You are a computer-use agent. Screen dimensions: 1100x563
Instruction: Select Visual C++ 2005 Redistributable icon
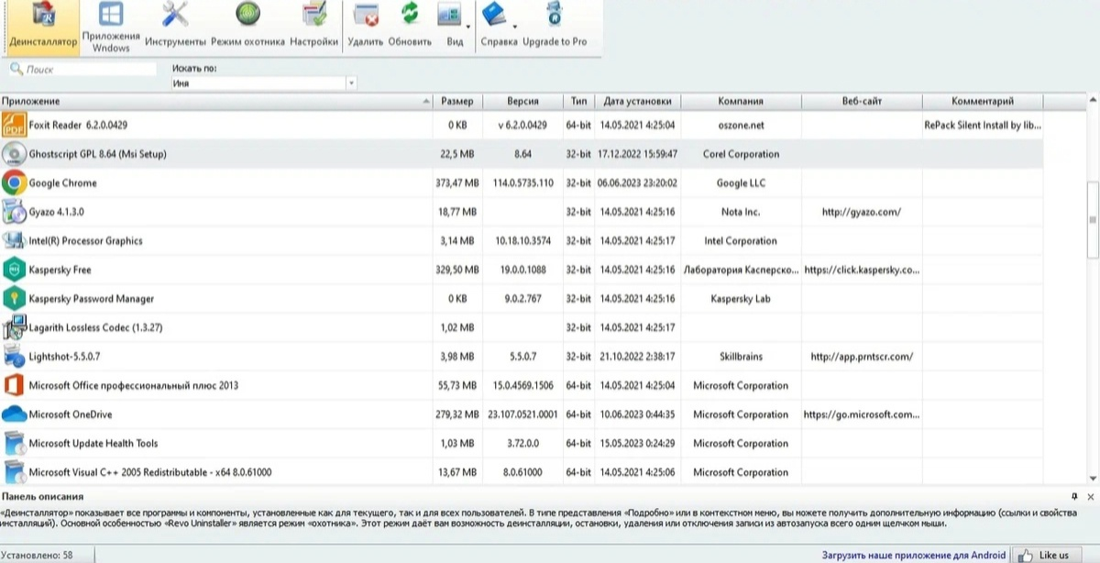14,472
